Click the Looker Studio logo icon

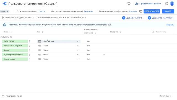pyautogui.click(x=5, y=4)
